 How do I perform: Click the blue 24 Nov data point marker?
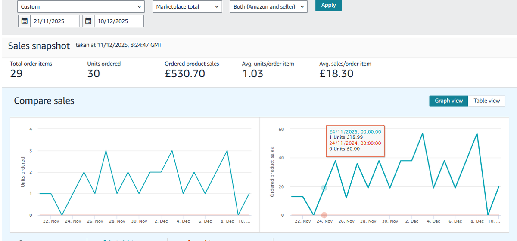[x=324, y=188]
